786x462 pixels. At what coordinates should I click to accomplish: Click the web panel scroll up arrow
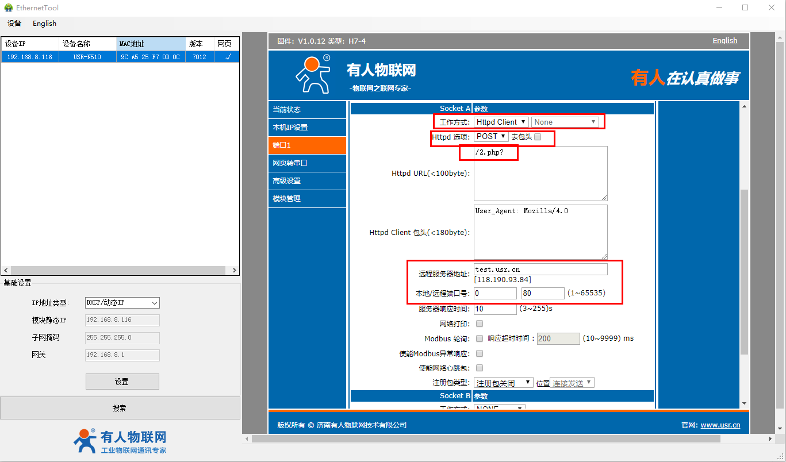745,106
